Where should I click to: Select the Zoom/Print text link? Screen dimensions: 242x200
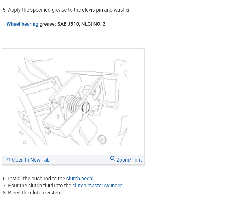tap(129, 160)
